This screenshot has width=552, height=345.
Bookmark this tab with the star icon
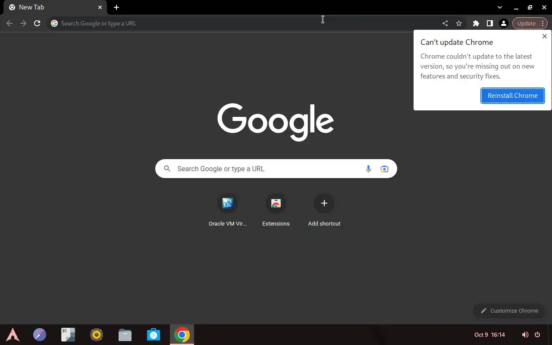coord(459,23)
